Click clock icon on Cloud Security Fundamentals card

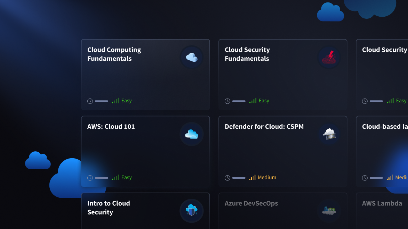[x=227, y=101]
